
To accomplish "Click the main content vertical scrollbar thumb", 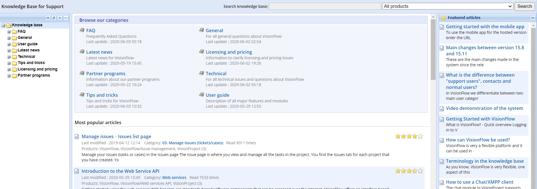I will 433,49.
